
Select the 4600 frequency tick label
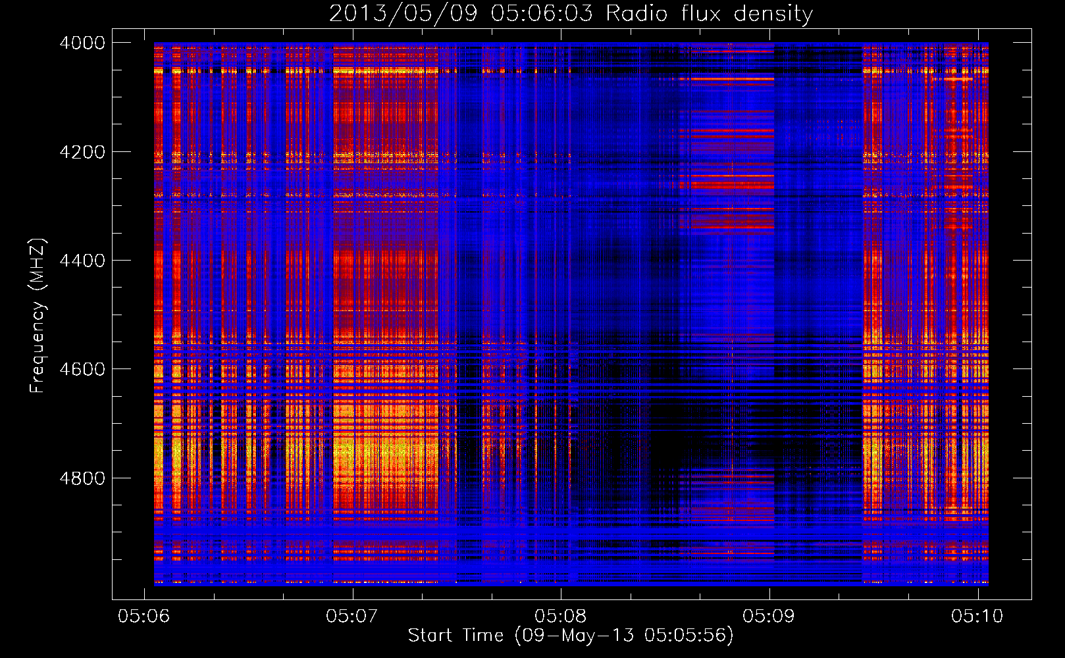[82, 369]
